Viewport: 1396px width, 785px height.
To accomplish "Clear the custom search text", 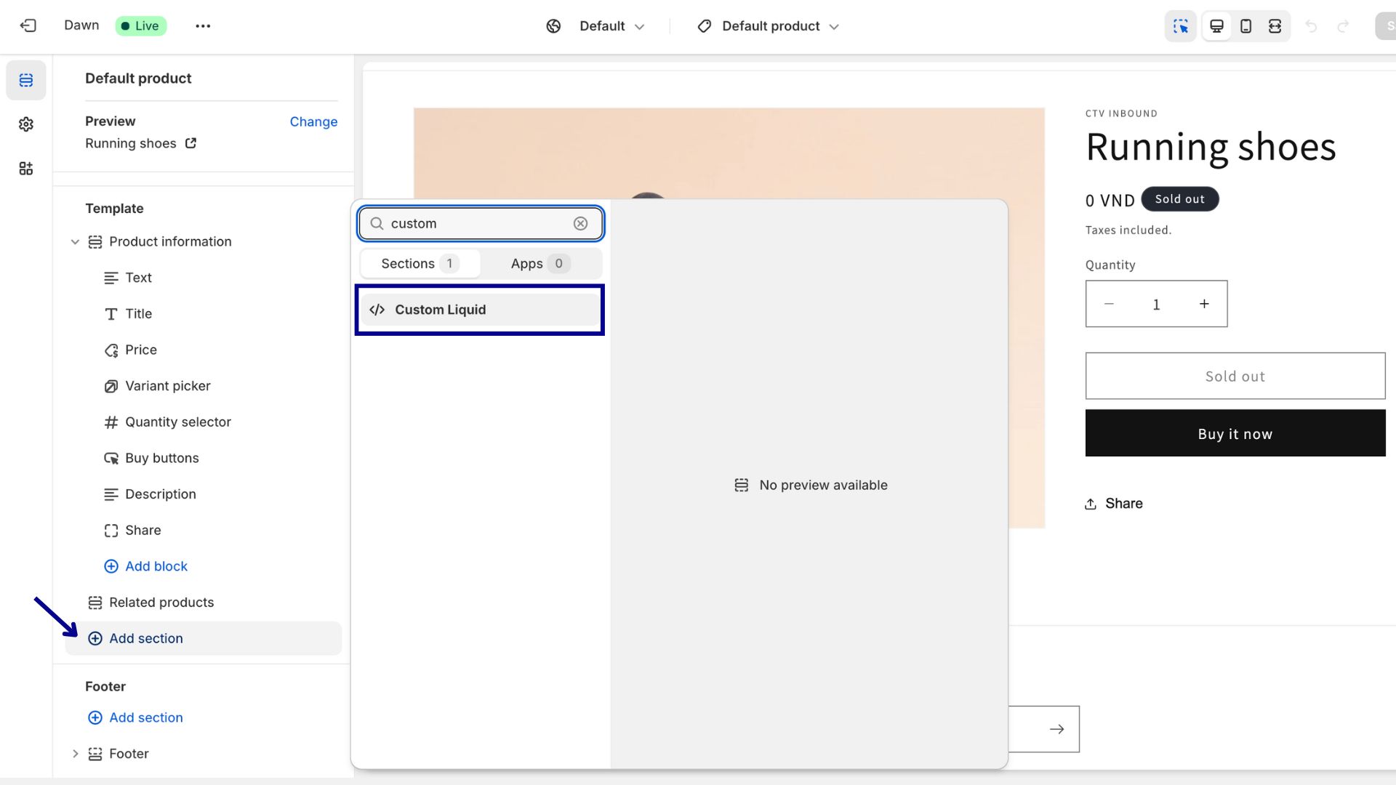I will [x=580, y=223].
